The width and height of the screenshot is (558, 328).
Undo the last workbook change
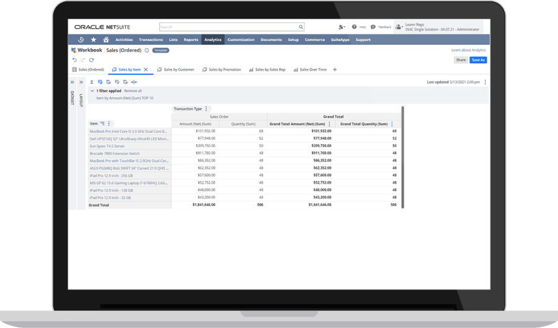pyautogui.click(x=74, y=60)
